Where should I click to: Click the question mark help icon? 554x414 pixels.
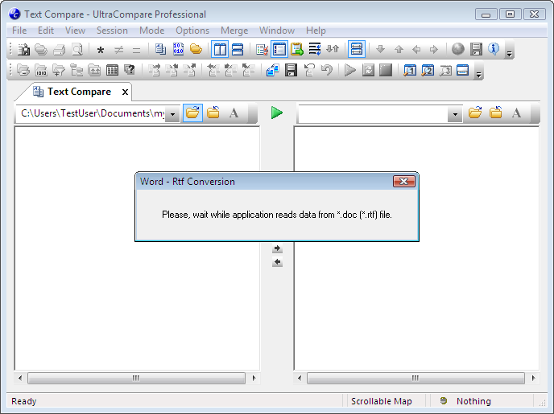(x=130, y=70)
